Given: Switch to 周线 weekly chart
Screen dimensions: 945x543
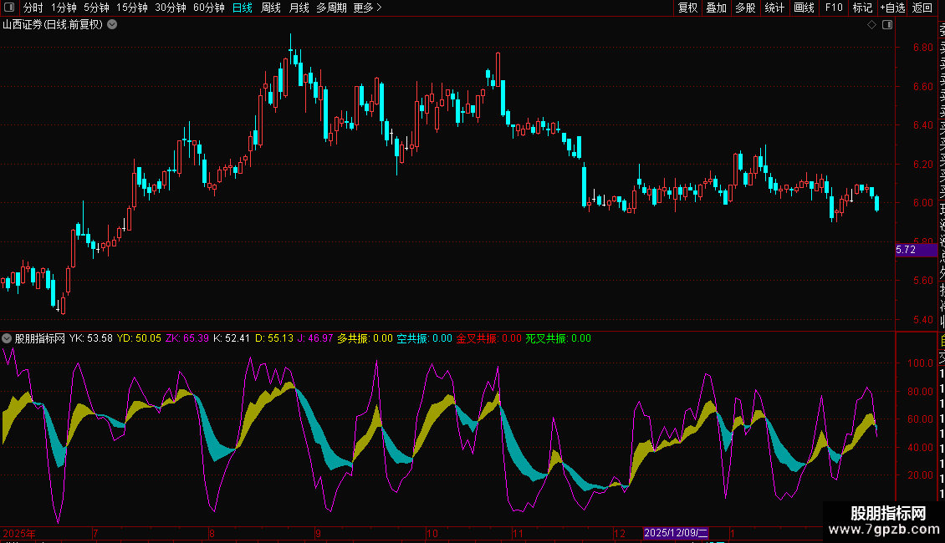Looking at the screenshot, I should coord(271,8).
